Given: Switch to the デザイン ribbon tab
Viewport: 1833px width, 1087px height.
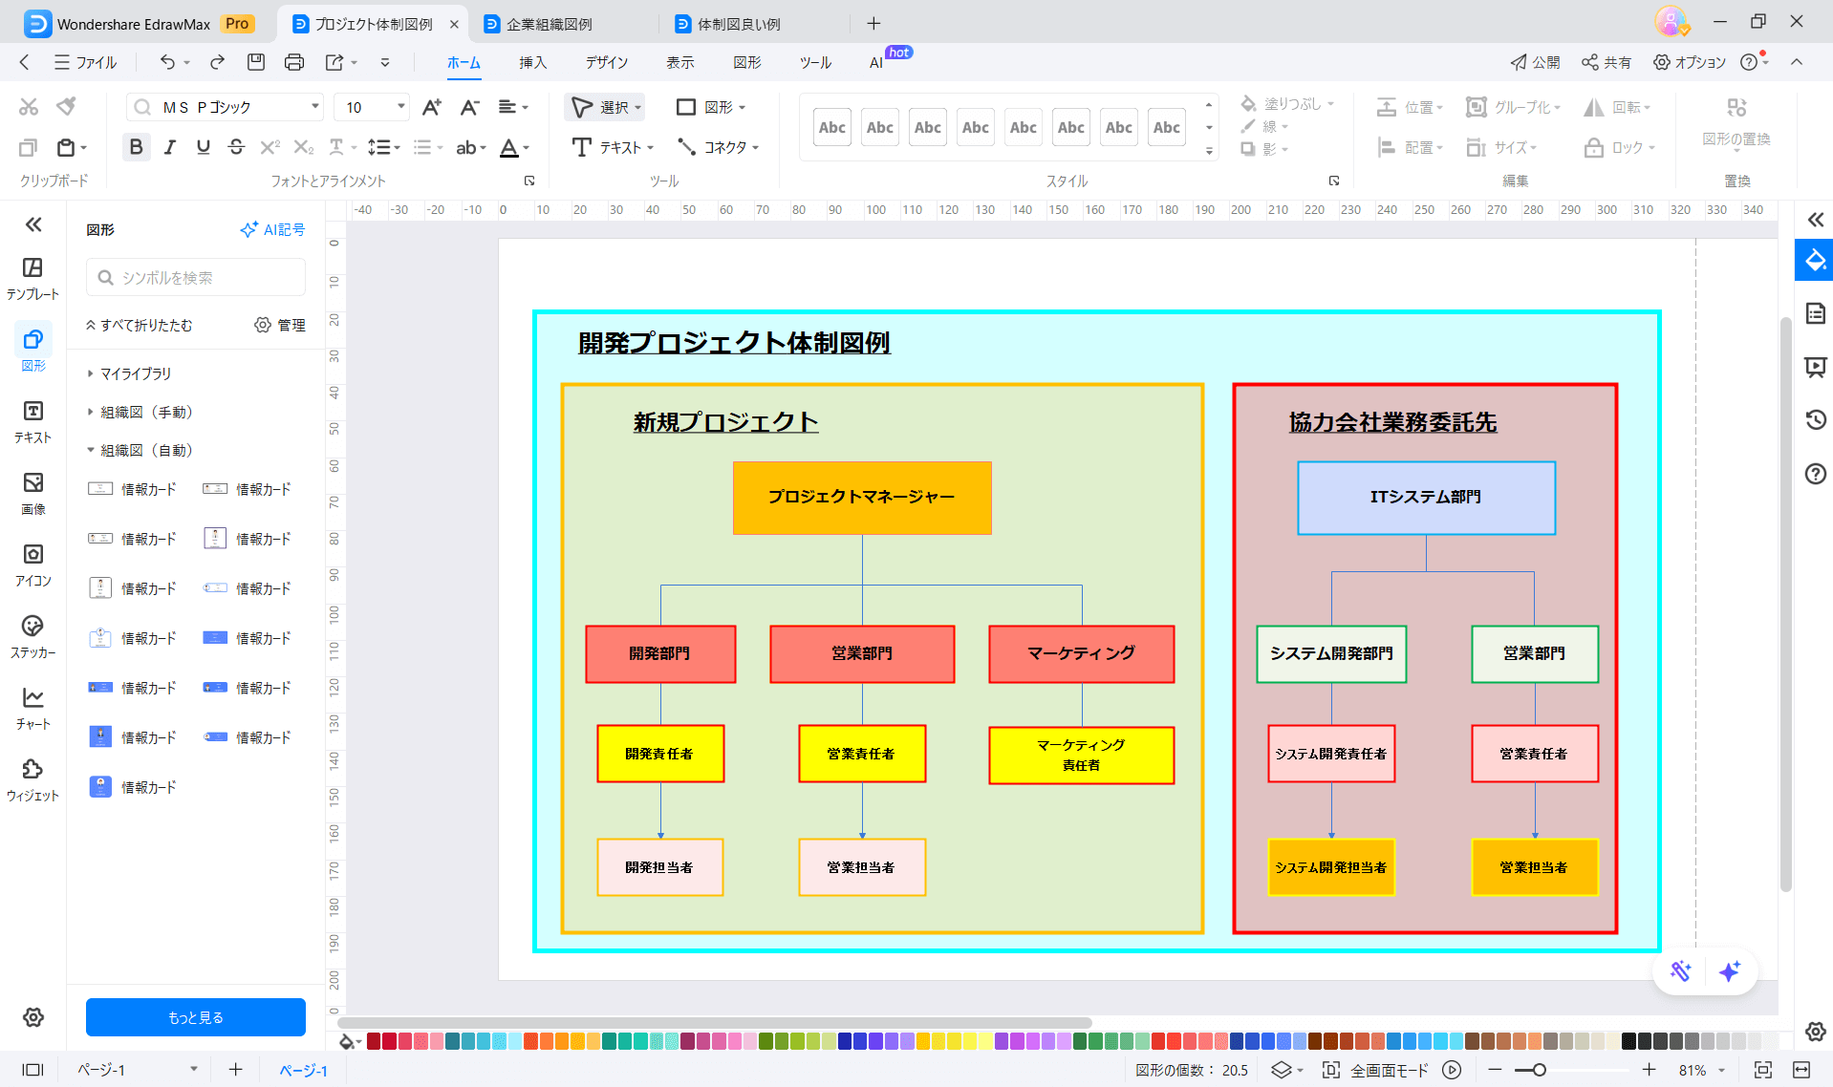Looking at the screenshot, I should click(607, 62).
